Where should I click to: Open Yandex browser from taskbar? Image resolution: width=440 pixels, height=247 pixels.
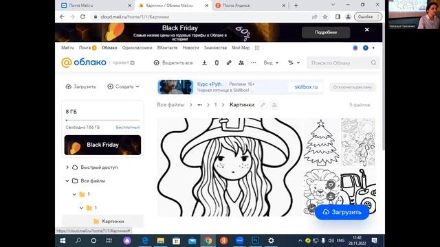coord(223,241)
